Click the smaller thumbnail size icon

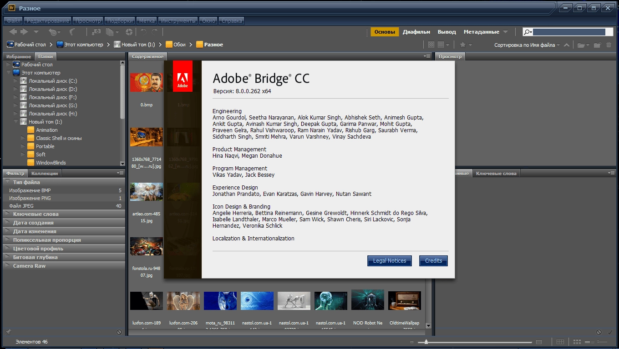tap(411, 342)
